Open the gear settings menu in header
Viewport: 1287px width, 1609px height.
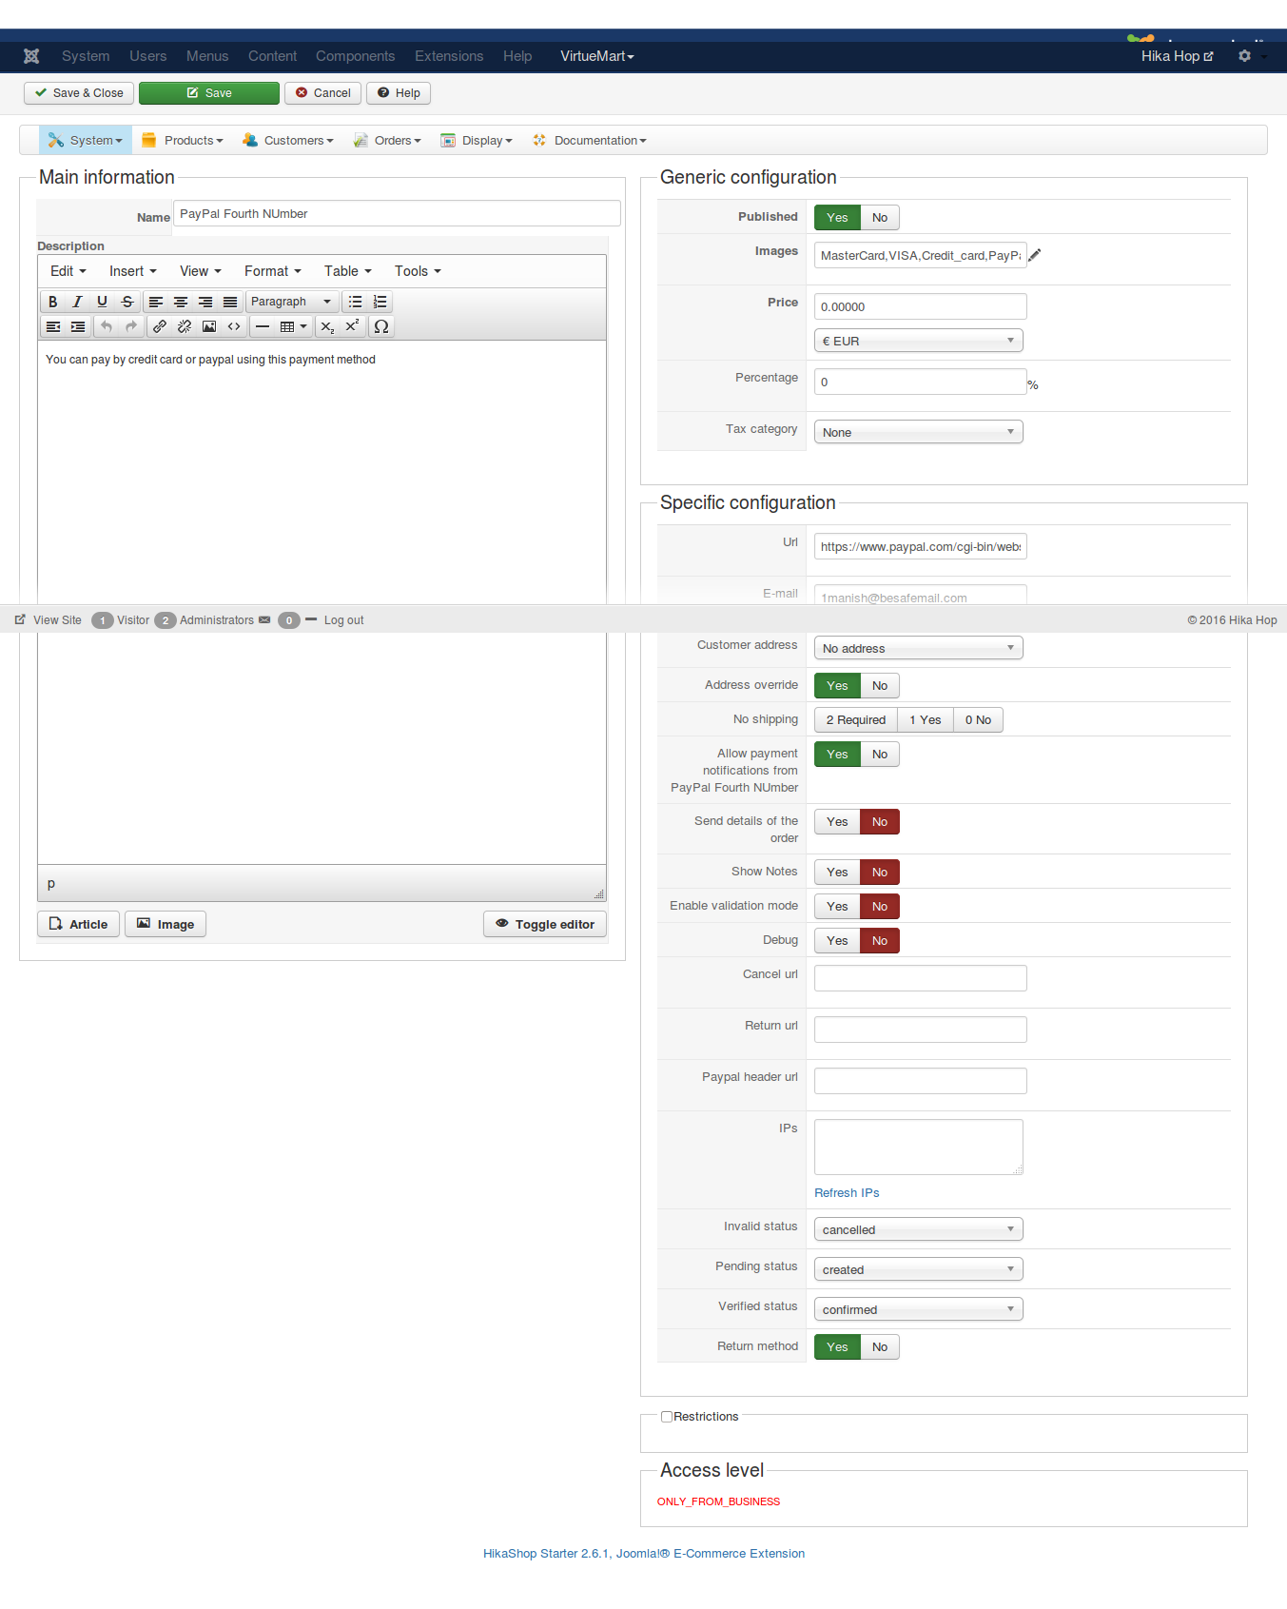pos(1244,56)
